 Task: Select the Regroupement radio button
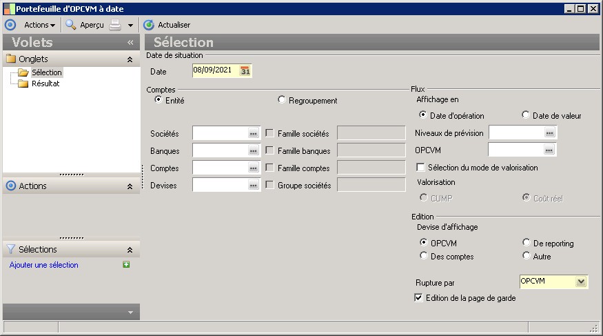[281, 99]
